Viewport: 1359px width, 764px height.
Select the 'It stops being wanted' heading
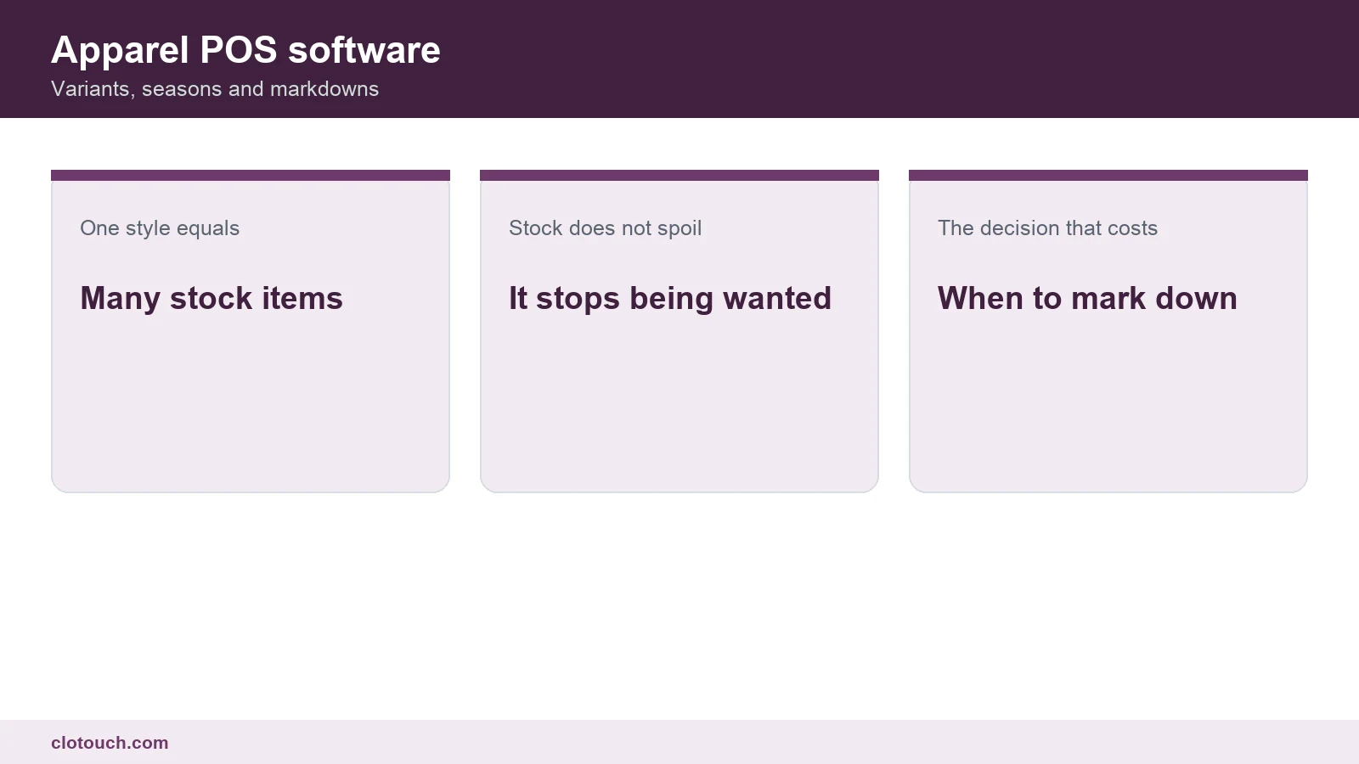[x=670, y=299]
